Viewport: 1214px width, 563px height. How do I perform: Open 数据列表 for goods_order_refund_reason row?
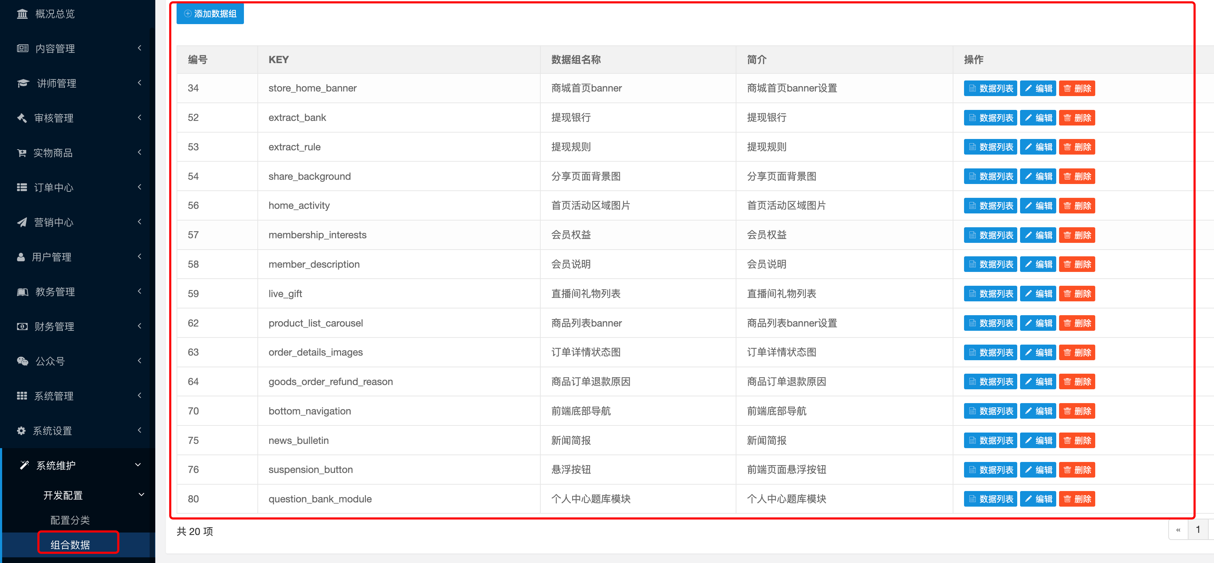click(x=990, y=381)
